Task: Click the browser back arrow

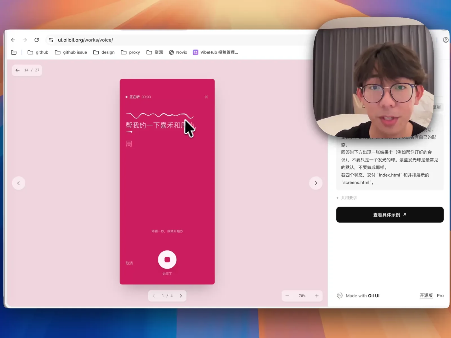Action: (x=13, y=40)
